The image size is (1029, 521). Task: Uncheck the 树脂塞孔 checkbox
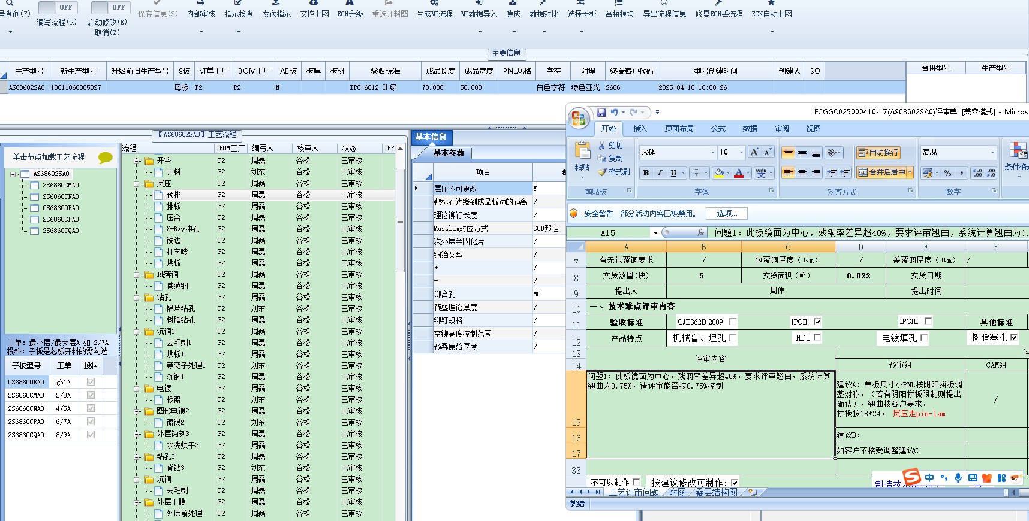(1014, 337)
